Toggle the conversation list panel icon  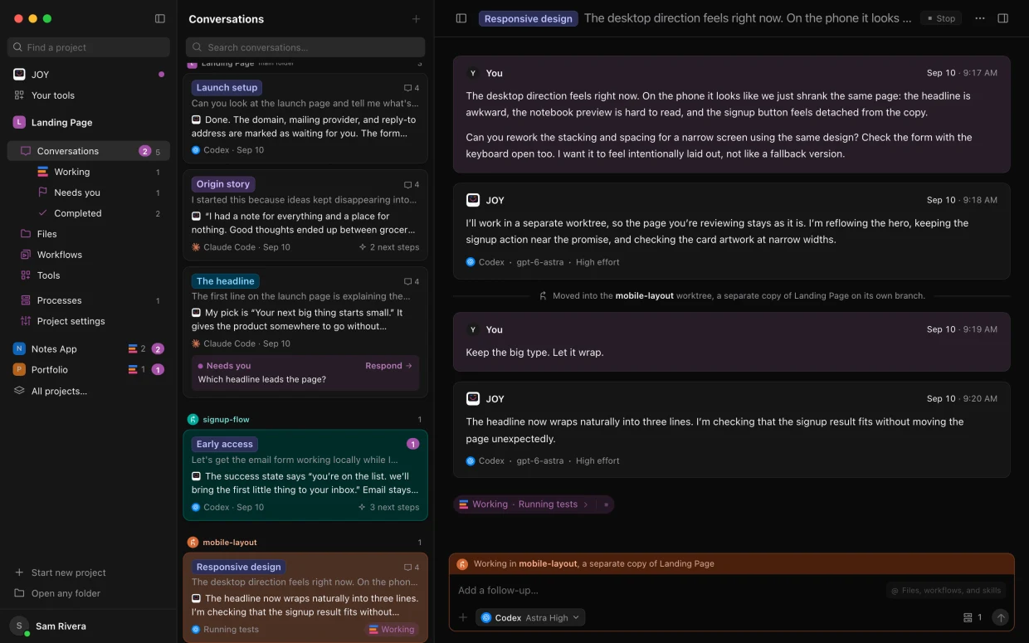pos(461,18)
